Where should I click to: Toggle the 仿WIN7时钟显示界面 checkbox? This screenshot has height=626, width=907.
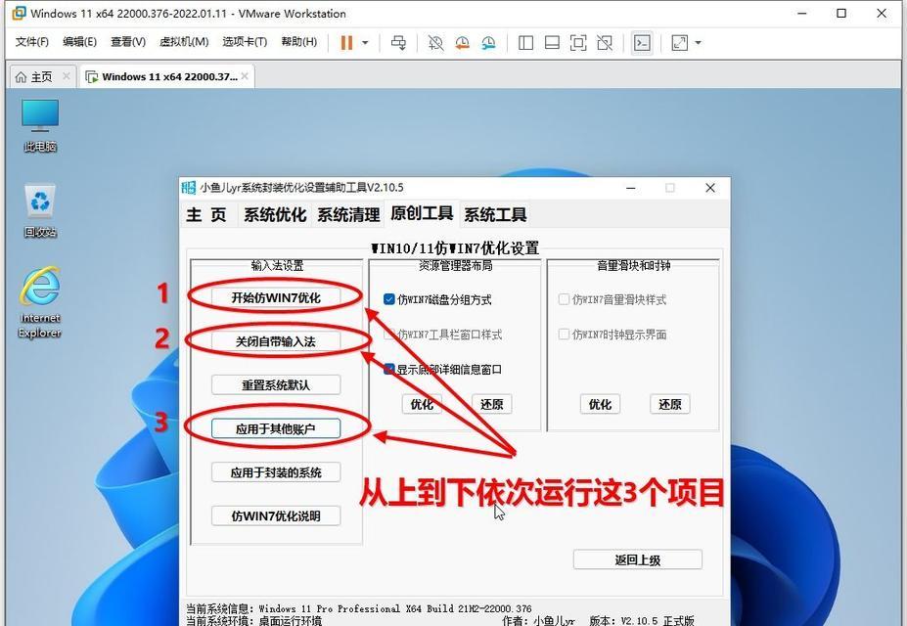tap(564, 335)
